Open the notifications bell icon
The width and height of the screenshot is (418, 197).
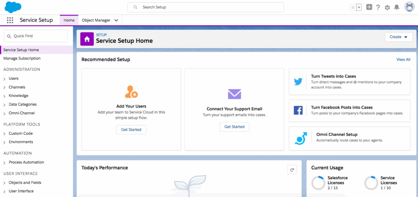click(396, 7)
